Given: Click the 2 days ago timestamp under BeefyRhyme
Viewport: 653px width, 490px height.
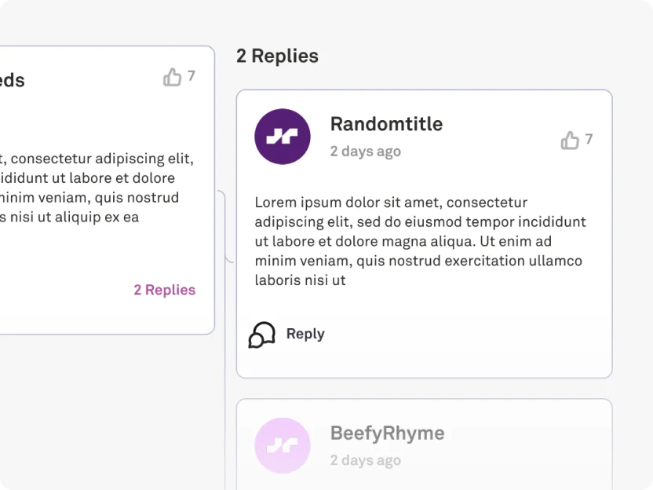Looking at the screenshot, I should 366,460.
